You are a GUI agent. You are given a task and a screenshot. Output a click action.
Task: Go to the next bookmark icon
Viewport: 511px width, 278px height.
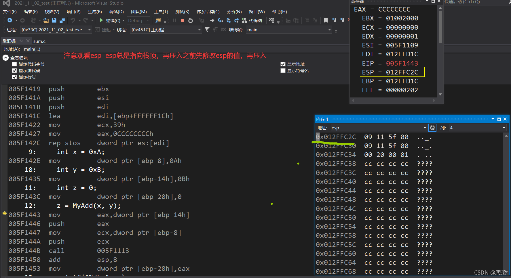click(x=342, y=20)
